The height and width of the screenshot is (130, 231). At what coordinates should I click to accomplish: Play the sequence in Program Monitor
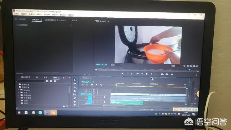tap(147, 74)
